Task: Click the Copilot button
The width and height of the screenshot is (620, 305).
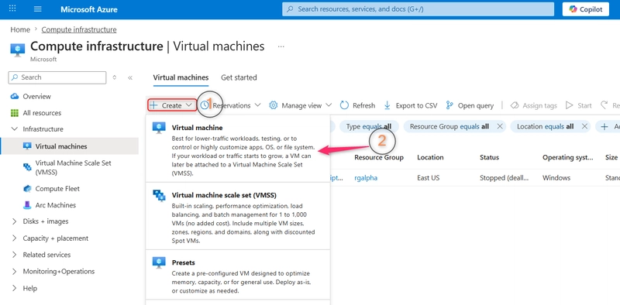Action: (586, 9)
